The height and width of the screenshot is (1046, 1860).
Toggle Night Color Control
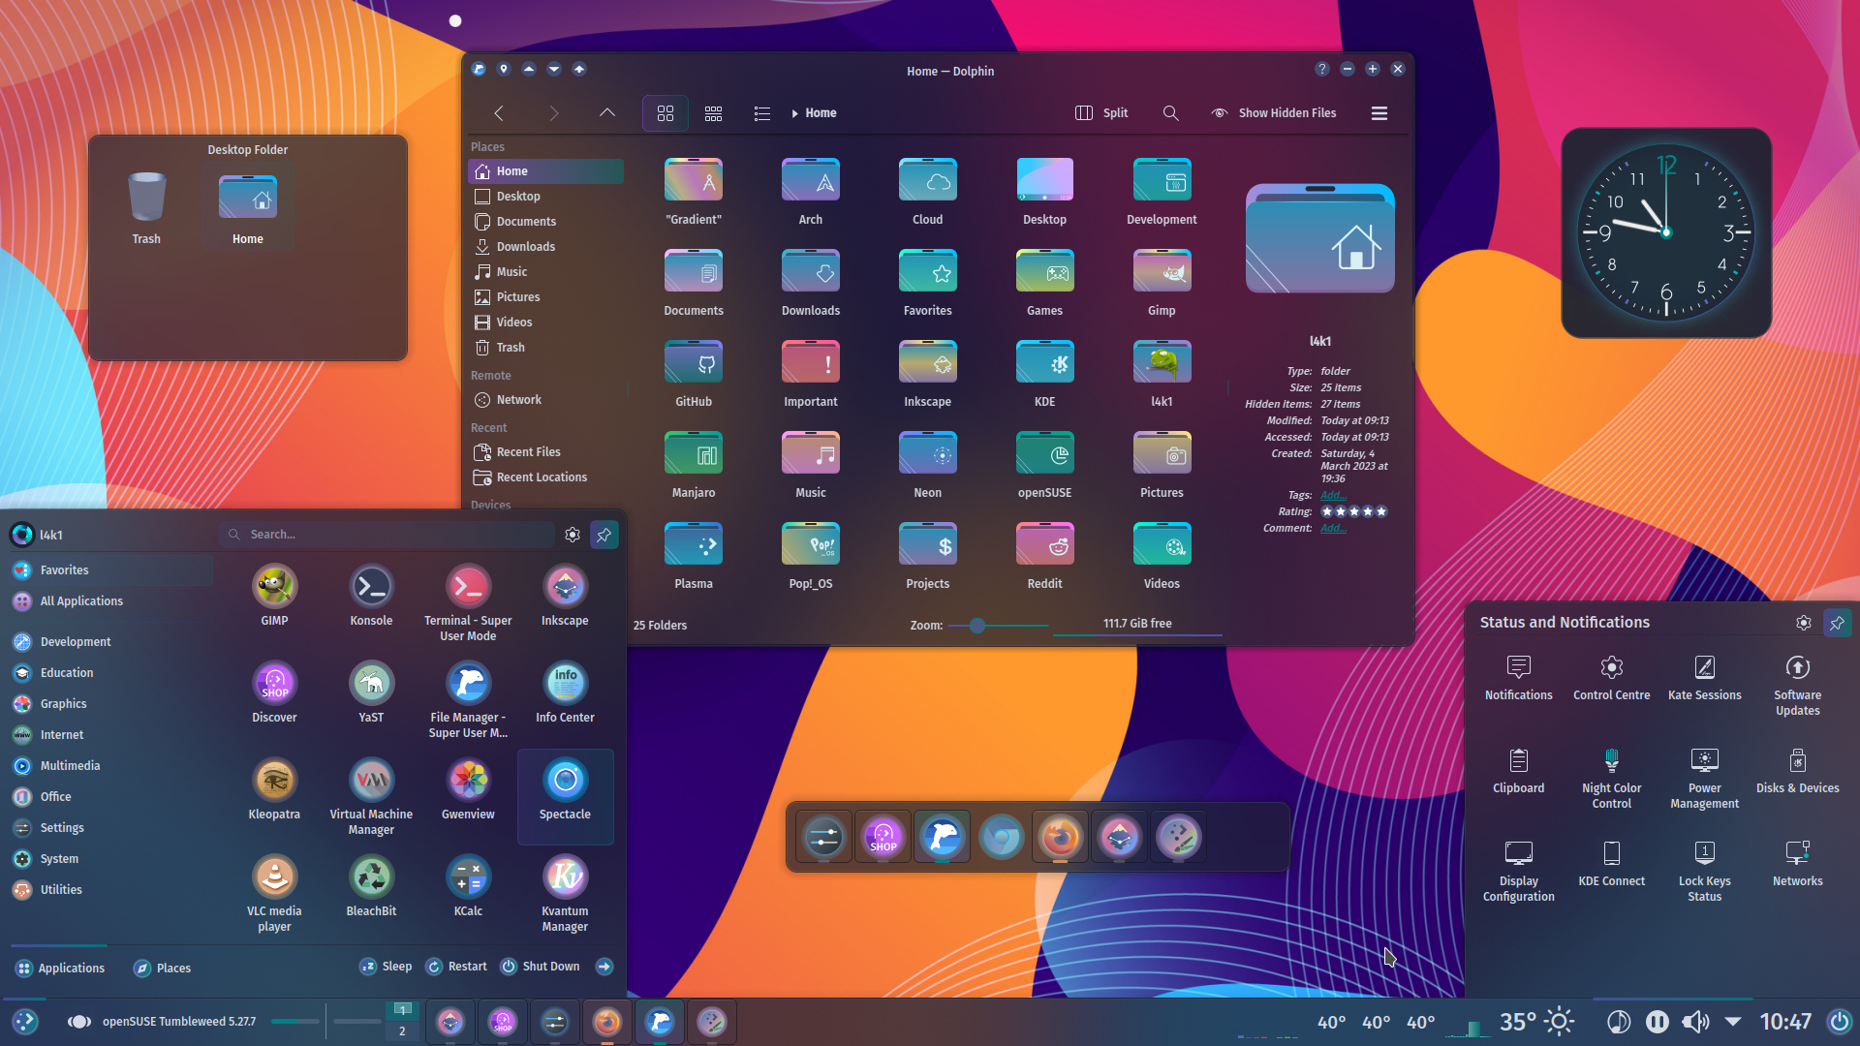coord(1611,779)
